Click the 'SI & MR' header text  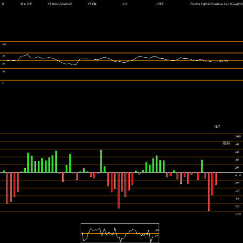26,4
